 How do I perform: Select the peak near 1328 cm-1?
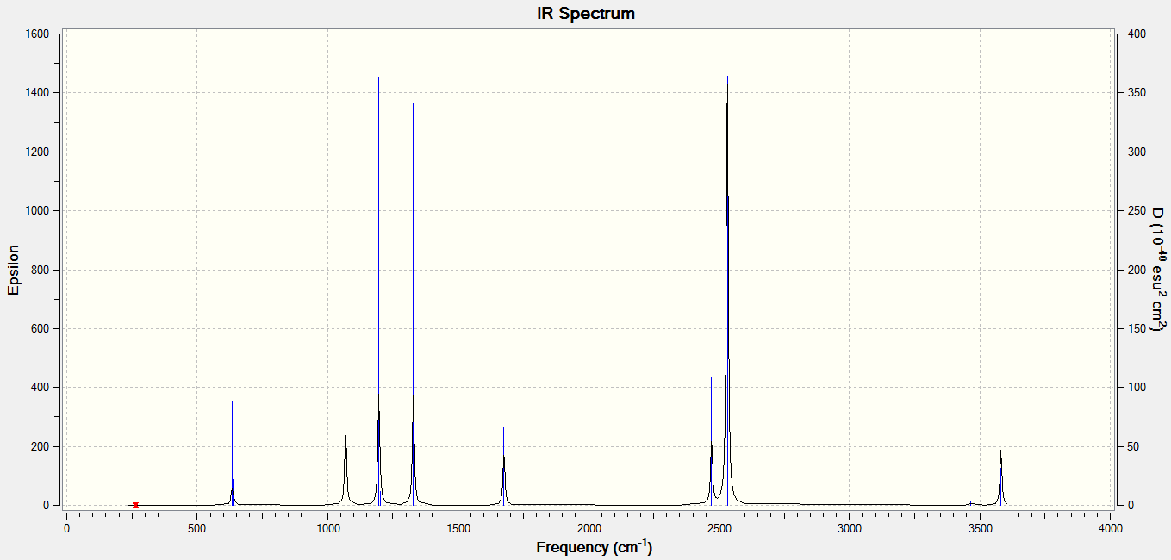(413, 303)
